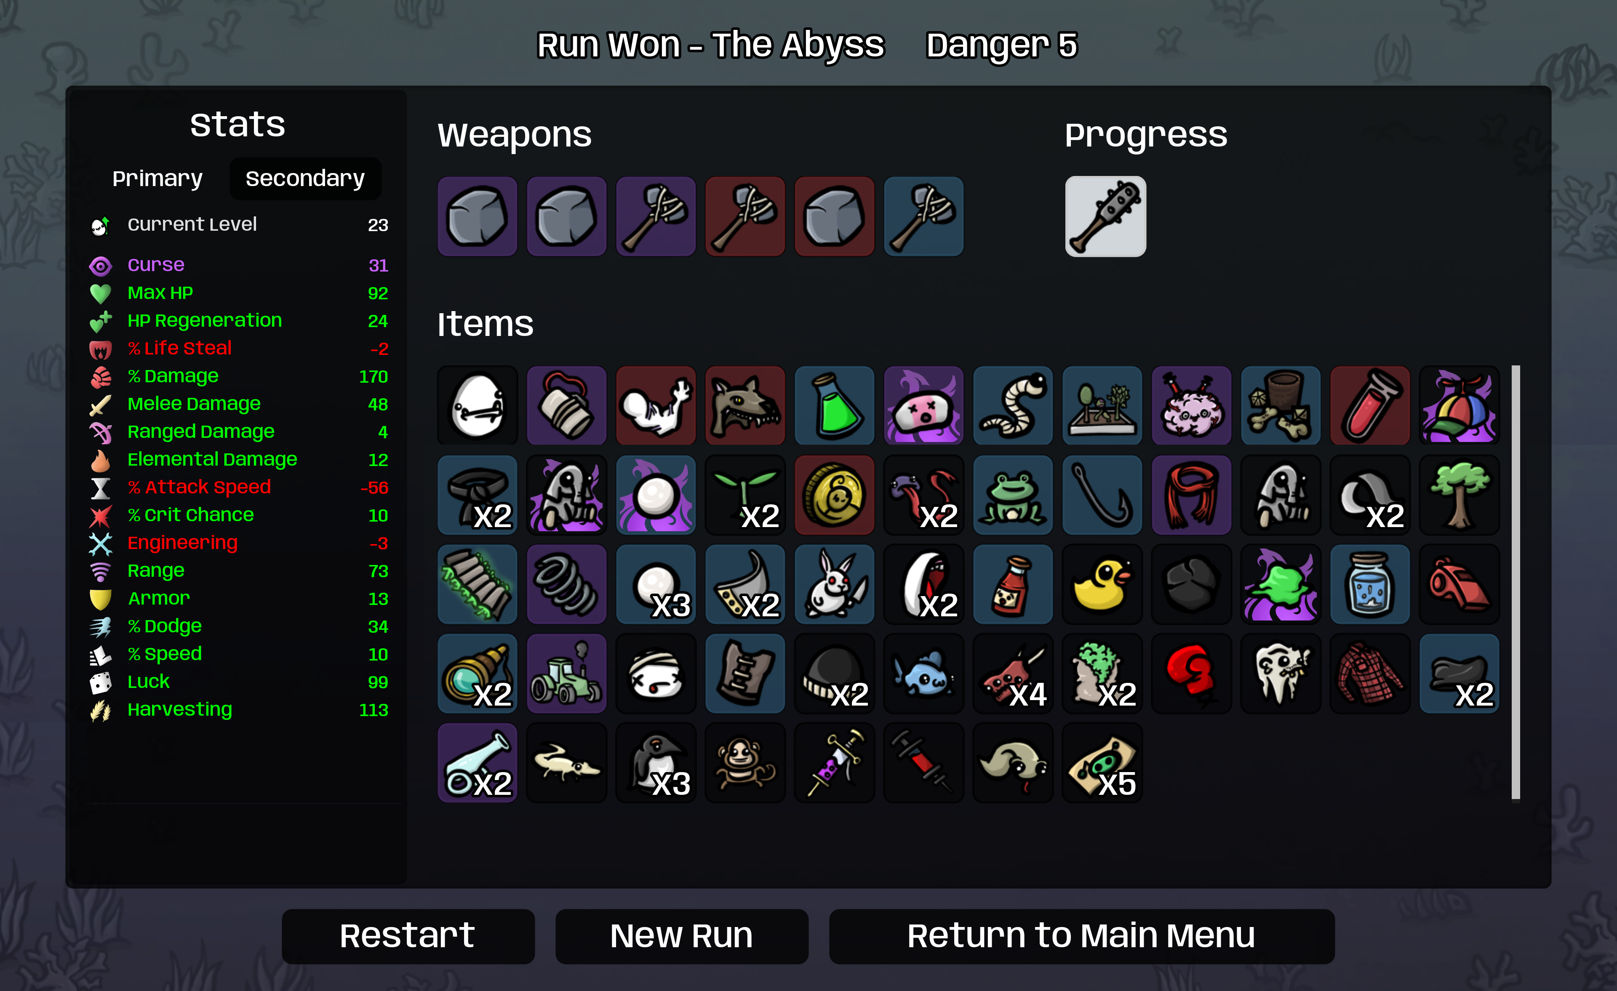Select the penguin item with x3
Image resolution: width=1617 pixels, height=991 pixels.
[656, 762]
